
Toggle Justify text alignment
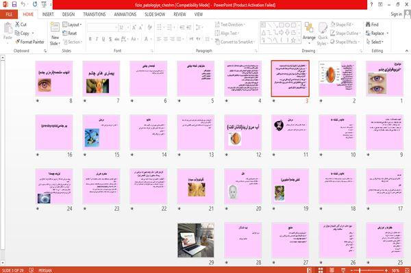coord(179,39)
